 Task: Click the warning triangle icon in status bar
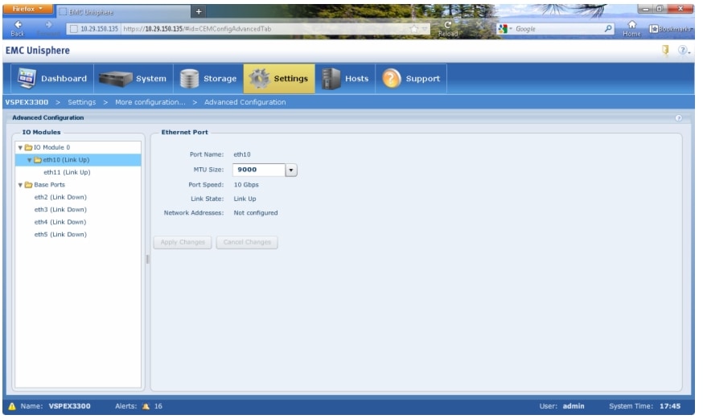[12, 408]
